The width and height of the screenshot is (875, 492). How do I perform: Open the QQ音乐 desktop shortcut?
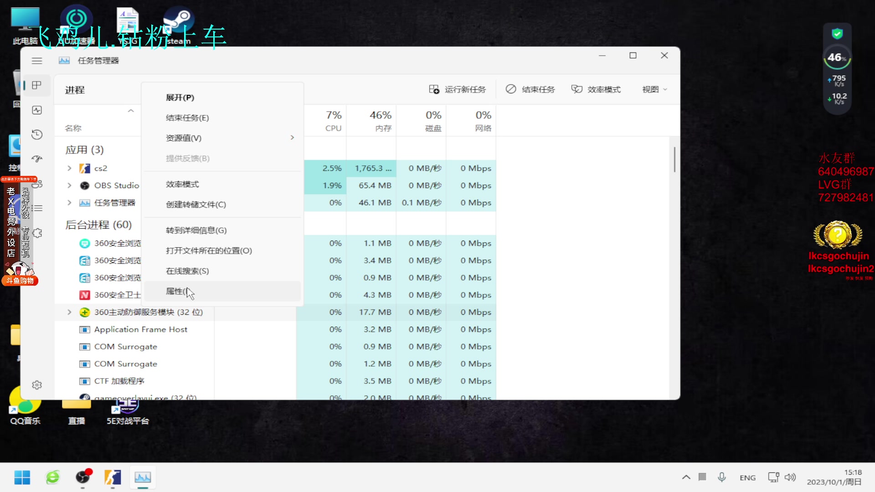click(x=26, y=405)
